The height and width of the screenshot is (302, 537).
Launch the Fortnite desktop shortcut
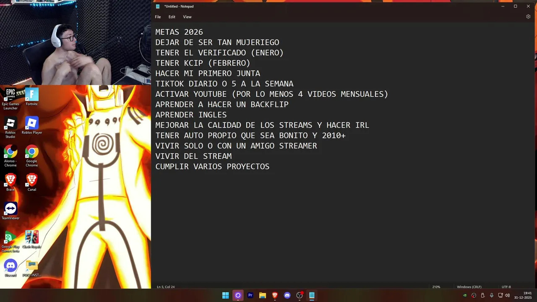point(32,97)
